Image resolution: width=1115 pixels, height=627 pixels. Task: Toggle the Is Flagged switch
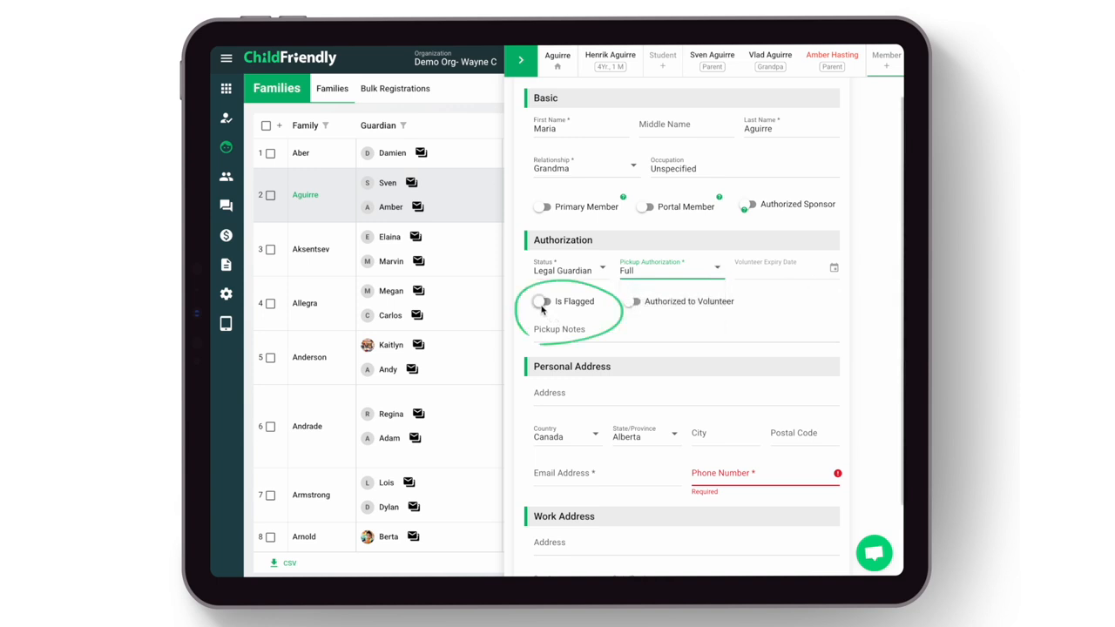[x=542, y=301]
